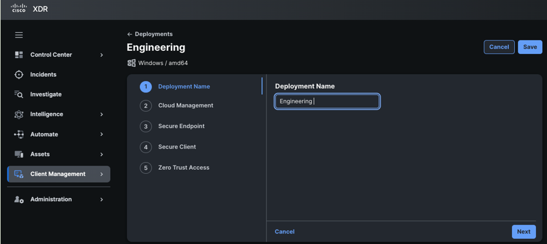The width and height of the screenshot is (547, 244).
Task: Click the XDR product title
Action: pos(40,9)
